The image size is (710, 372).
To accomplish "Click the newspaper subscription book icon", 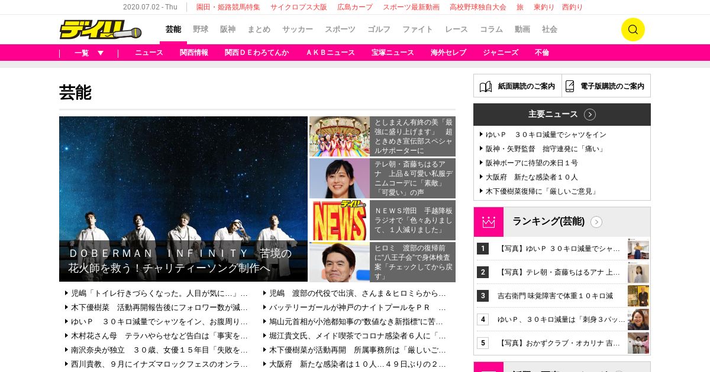I will 486,86.
